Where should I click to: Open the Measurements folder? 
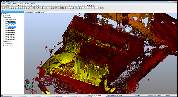(x=8, y=45)
